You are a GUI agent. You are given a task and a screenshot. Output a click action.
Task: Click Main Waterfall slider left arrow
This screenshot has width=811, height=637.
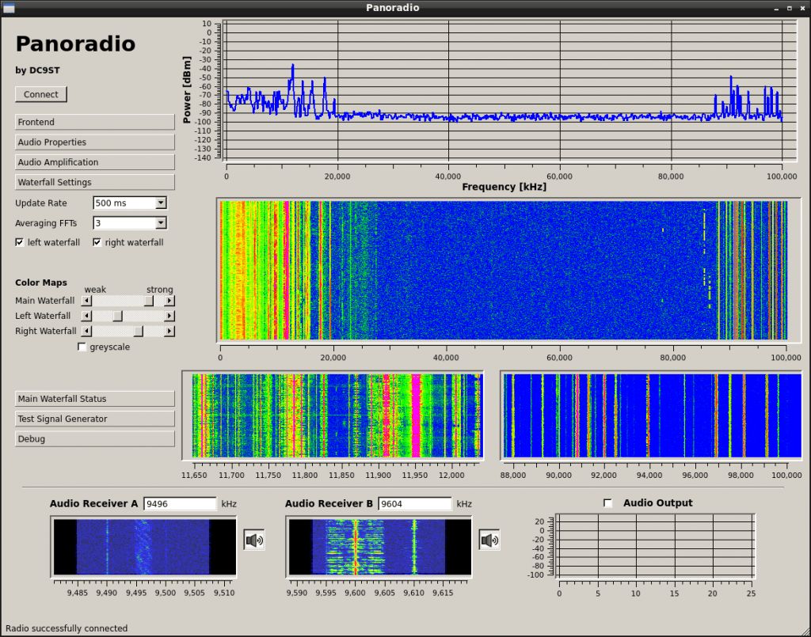point(87,301)
